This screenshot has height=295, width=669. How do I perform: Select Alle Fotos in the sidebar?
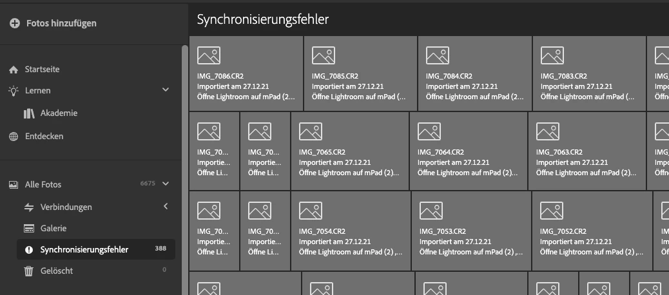click(43, 185)
